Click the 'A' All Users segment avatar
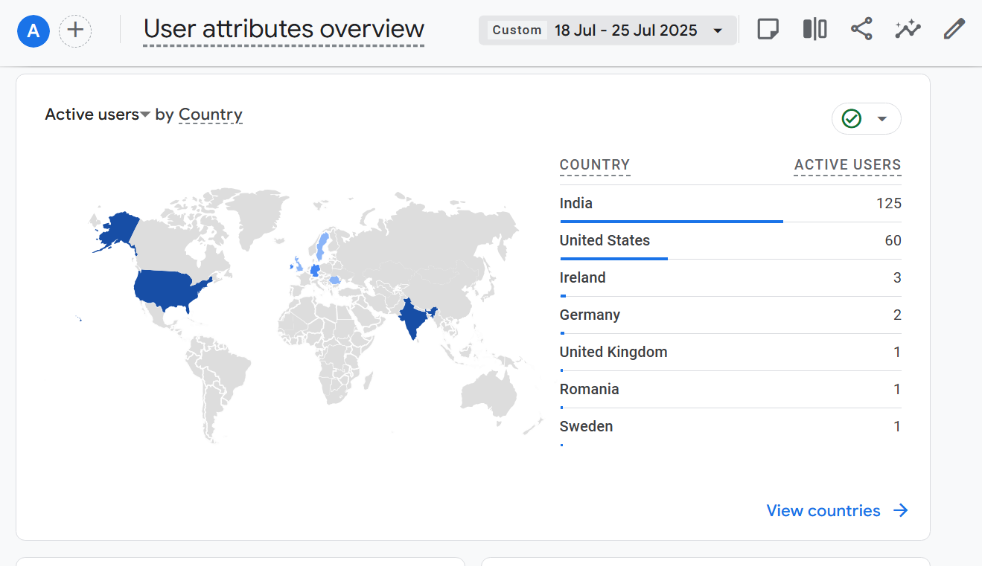The width and height of the screenshot is (982, 566). pyautogui.click(x=33, y=30)
